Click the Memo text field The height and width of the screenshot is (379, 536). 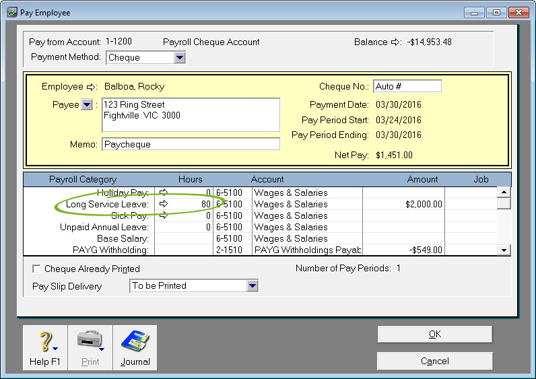point(191,144)
